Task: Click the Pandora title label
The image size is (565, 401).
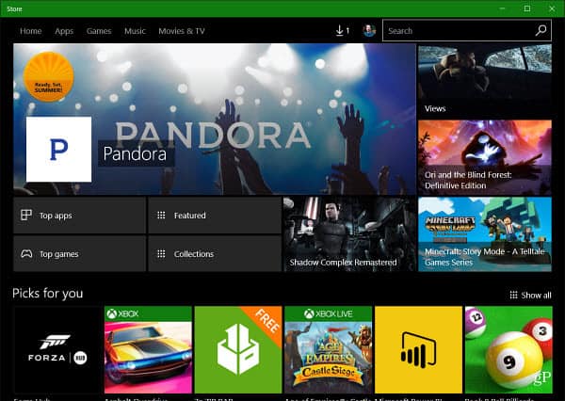Action: (x=135, y=153)
